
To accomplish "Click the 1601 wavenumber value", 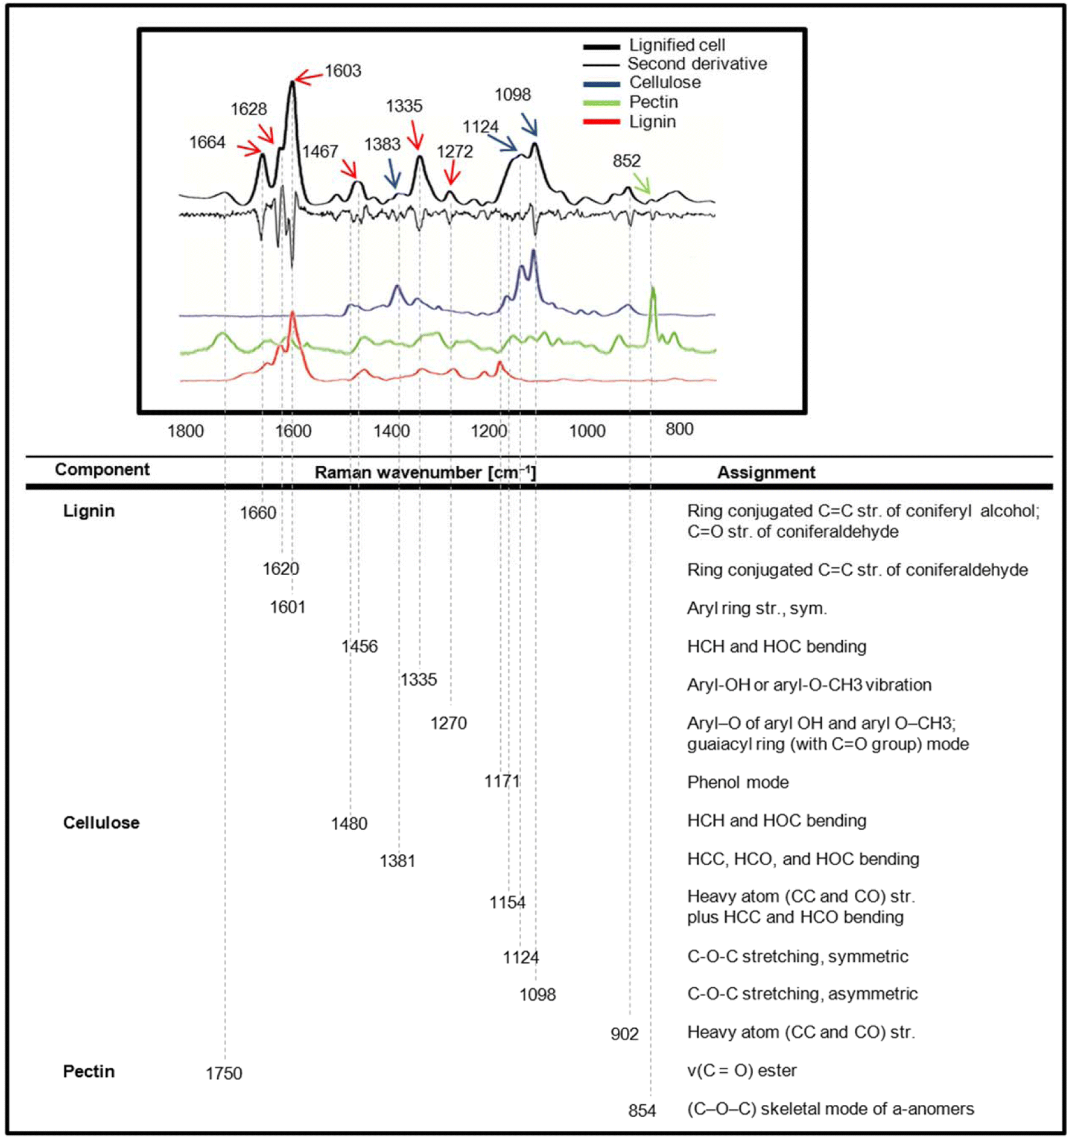I will [x=287, y=608].
